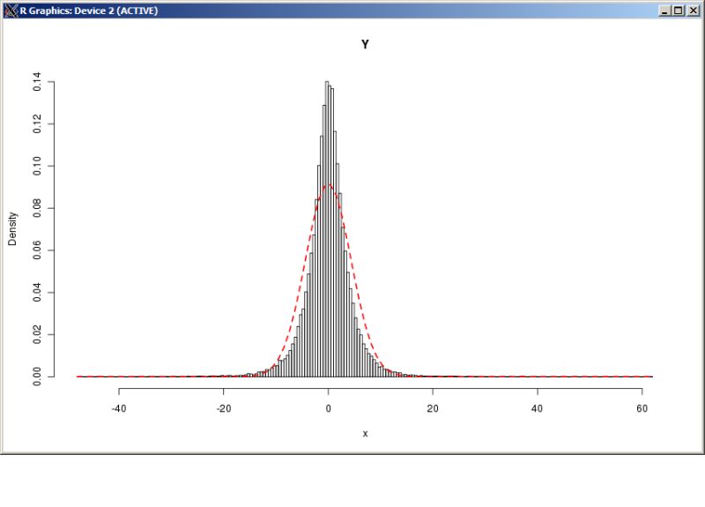
Task: Click the 'x' axis label below the plot
Action: pyautogui.click(x=365, y=434)
